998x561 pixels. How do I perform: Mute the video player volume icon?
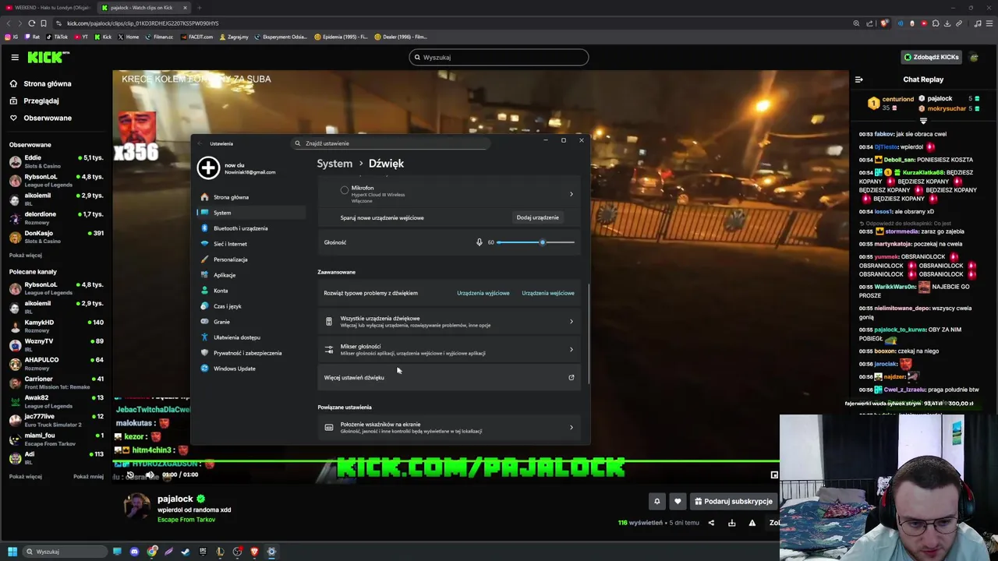pos(150,475)
